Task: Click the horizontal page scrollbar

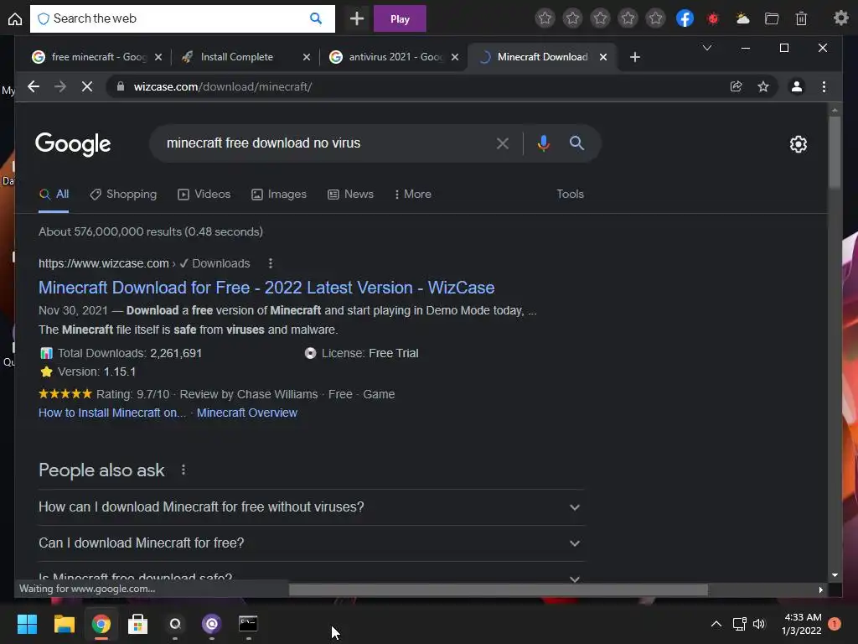Action: click(498, 589)
